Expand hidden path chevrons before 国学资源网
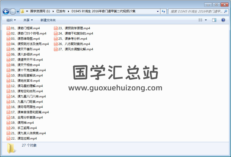Image resolution: width=231 pixels, height=157 pixels. 27,11
